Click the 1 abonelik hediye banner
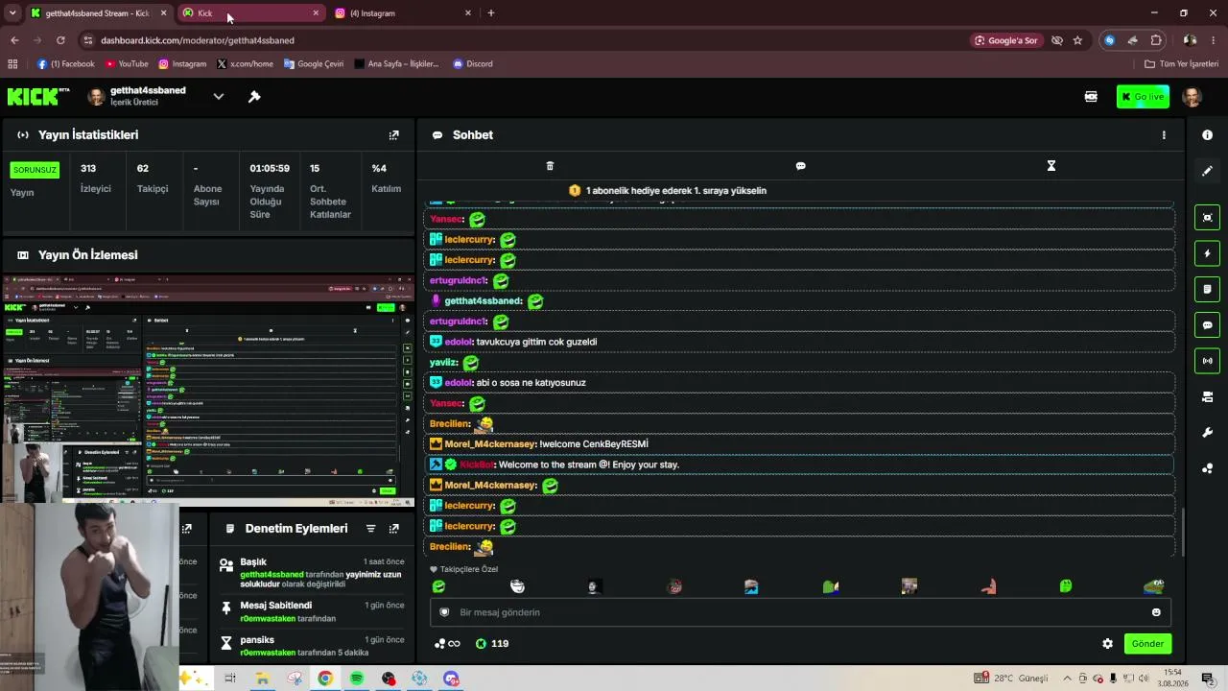1228x691 pixels. click(668, 191)
